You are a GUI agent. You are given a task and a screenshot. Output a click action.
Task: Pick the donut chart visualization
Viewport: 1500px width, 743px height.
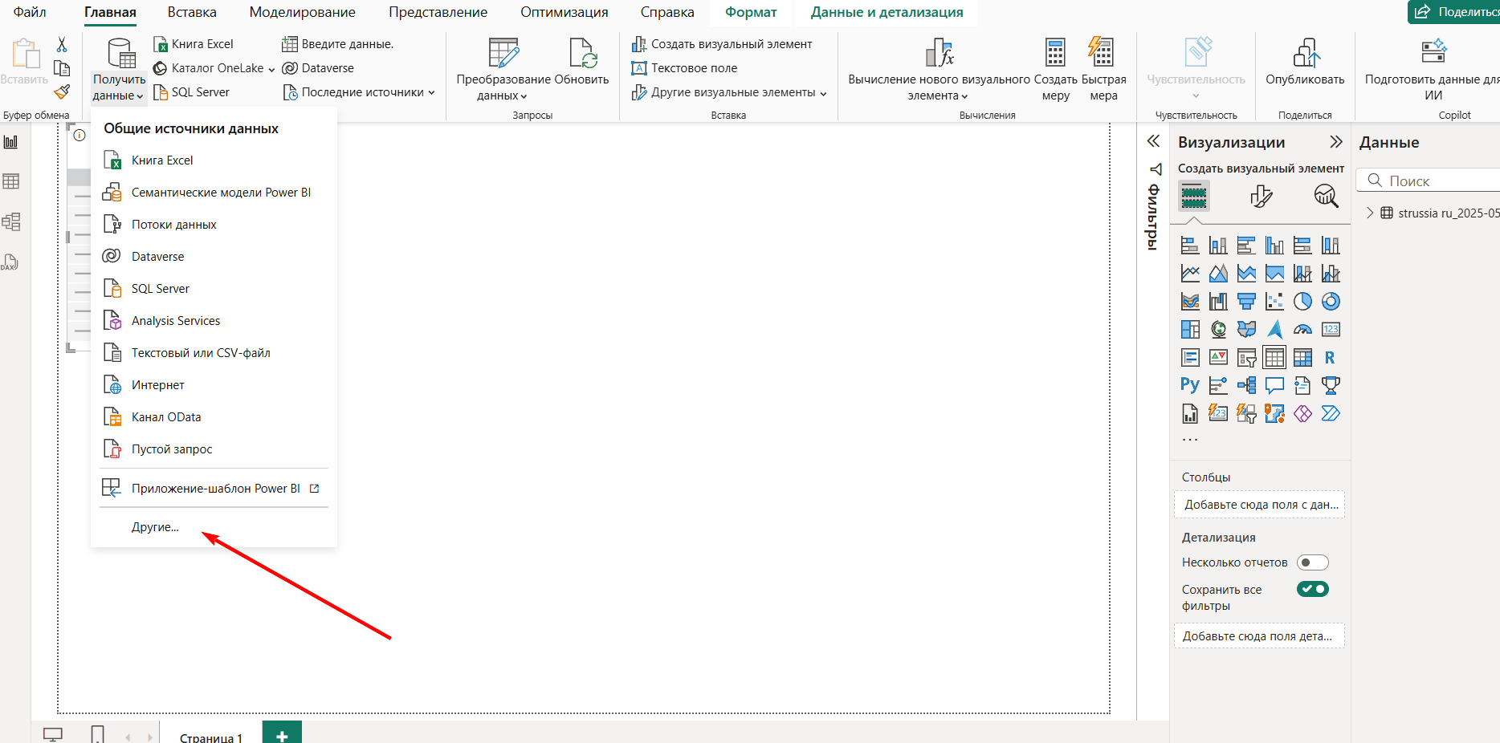1330,301
